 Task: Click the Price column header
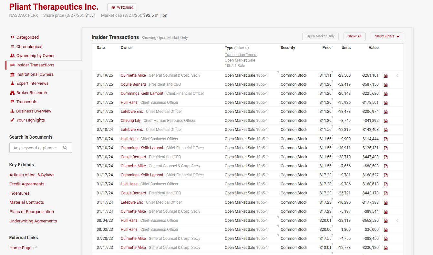coord(327,48)
